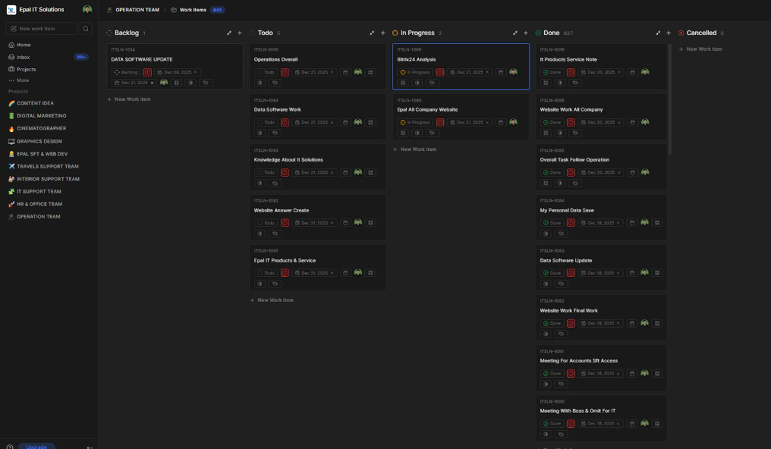
Task: Select the IT SUPPORT TEAM project
Action: pyautogui.click(x=39, y=191)
